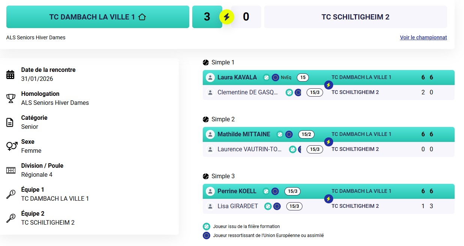Click the formation icon next to Lisa GIRARDET

pos(268,206)
